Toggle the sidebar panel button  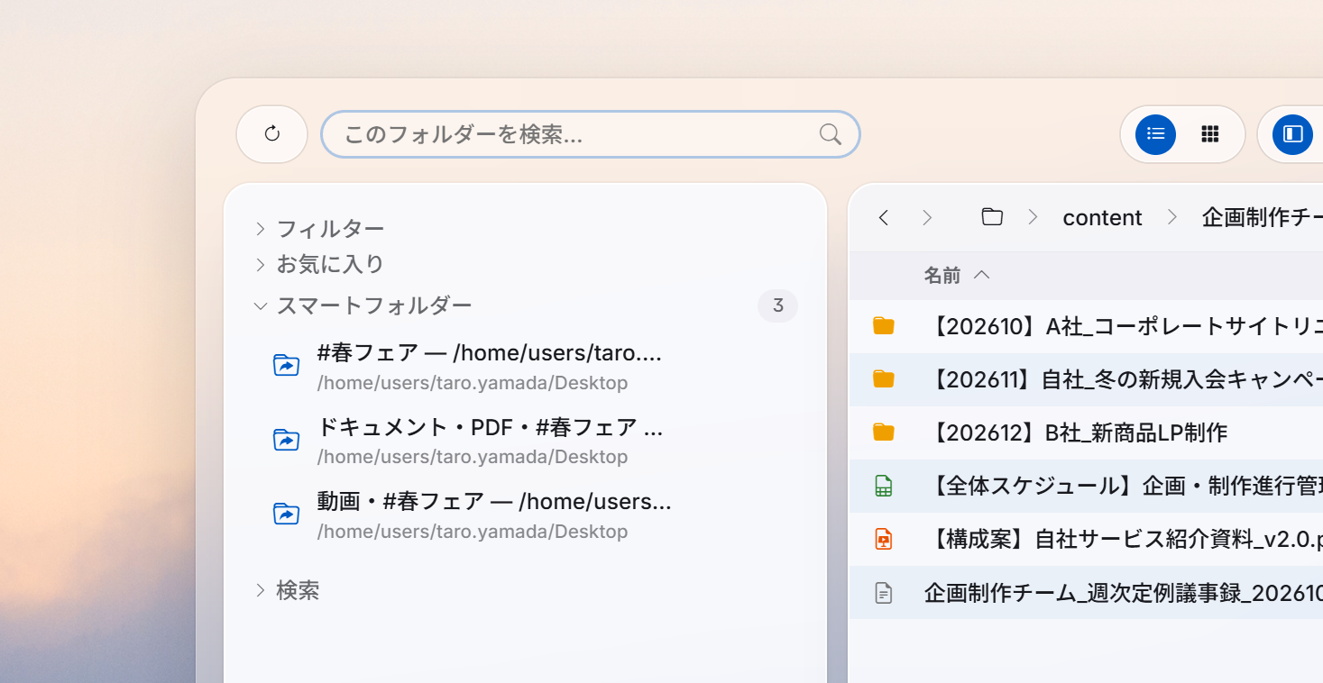(1293, 134)
